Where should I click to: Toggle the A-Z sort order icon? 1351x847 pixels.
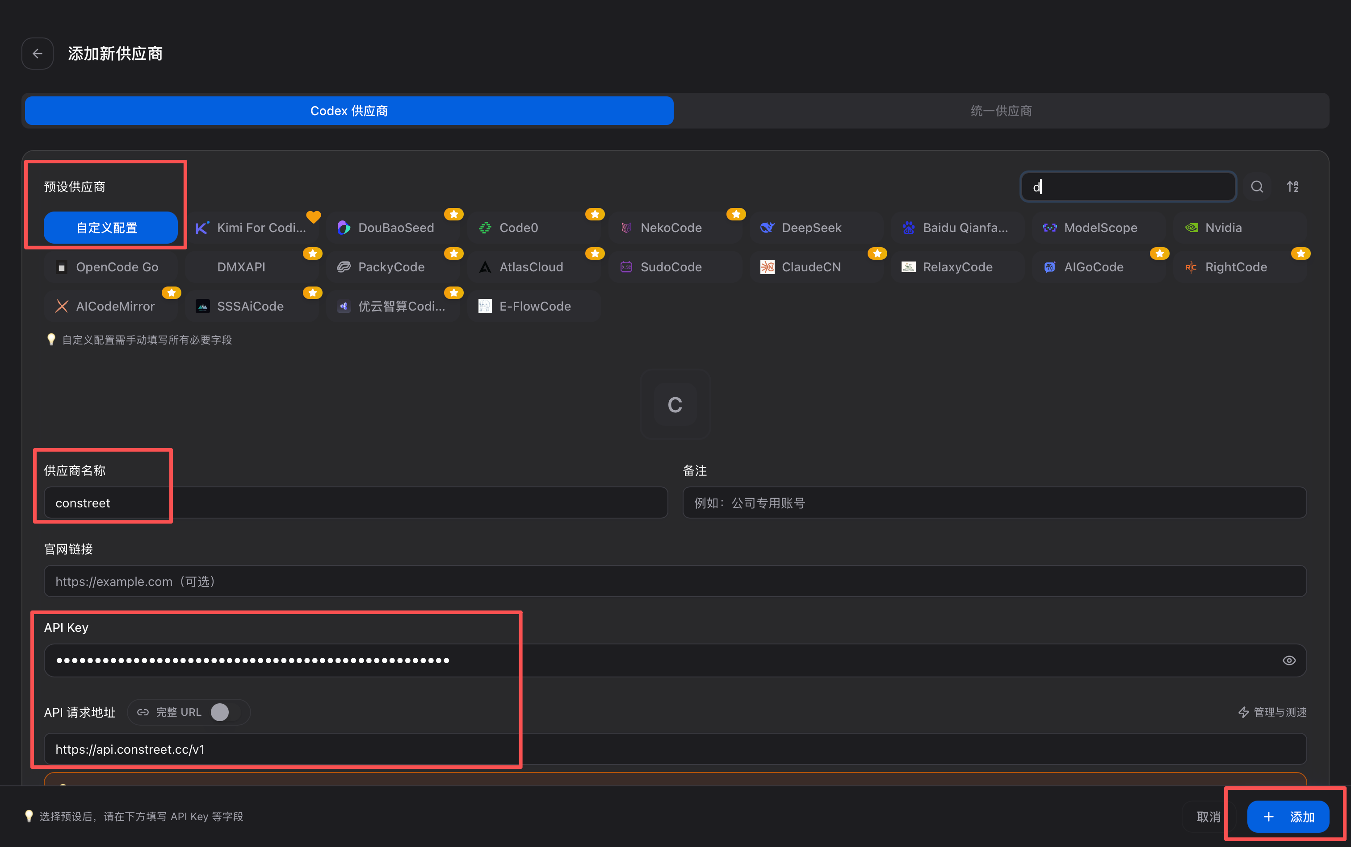click(x=1292, y=187)
